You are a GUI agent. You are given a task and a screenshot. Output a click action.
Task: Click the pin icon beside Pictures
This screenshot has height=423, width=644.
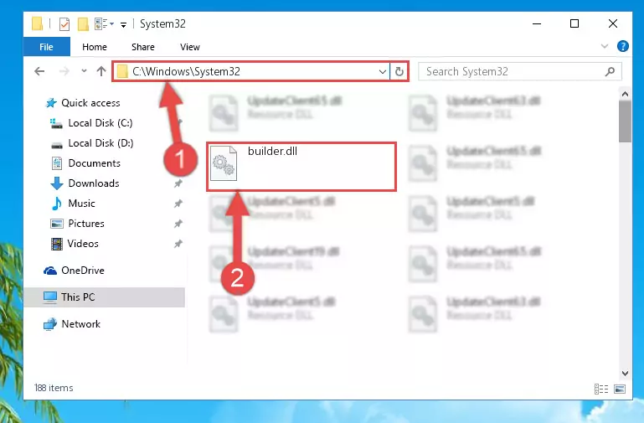pos(178,224)
